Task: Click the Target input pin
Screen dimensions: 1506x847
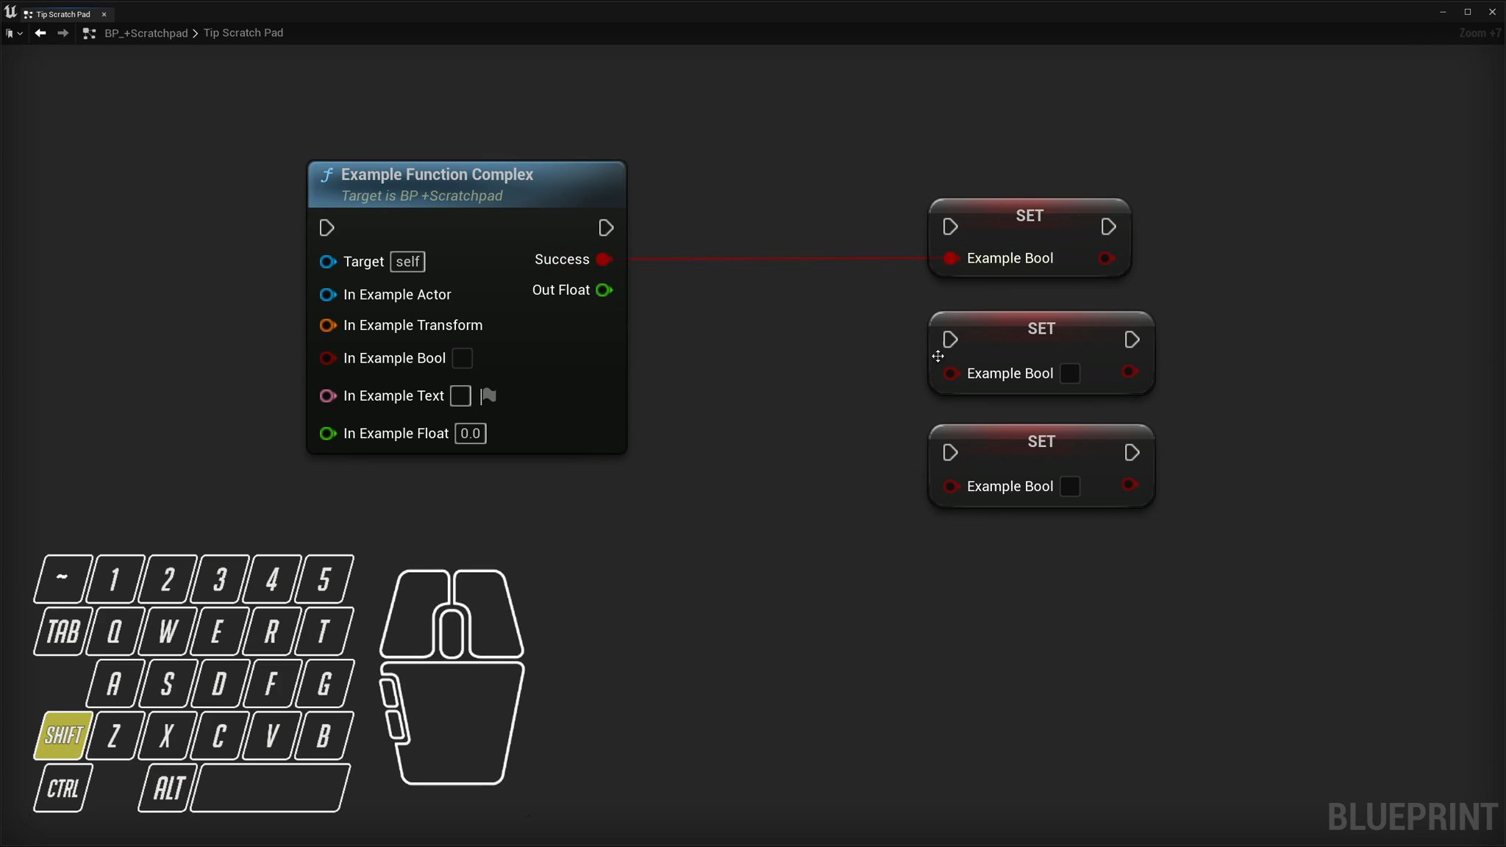Action: (x=327, y=262)
